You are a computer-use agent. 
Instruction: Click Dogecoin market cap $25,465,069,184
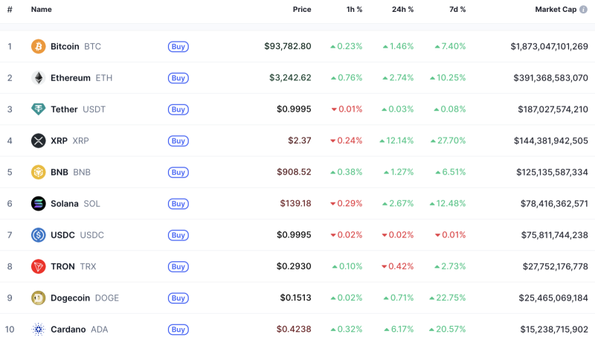click(553, 298)
